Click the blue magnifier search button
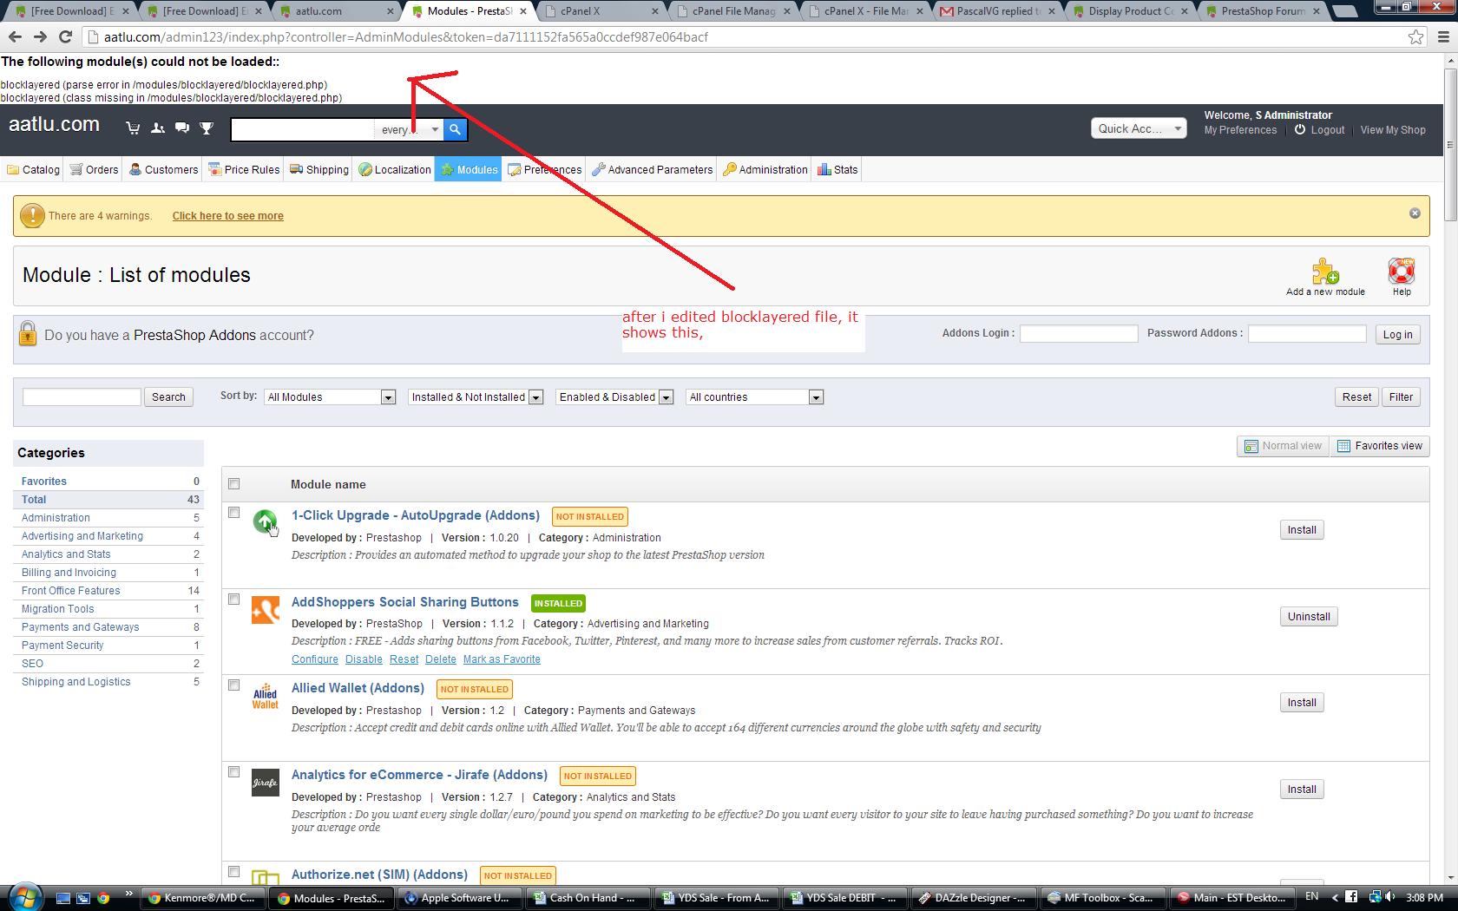 click(455, 129)
